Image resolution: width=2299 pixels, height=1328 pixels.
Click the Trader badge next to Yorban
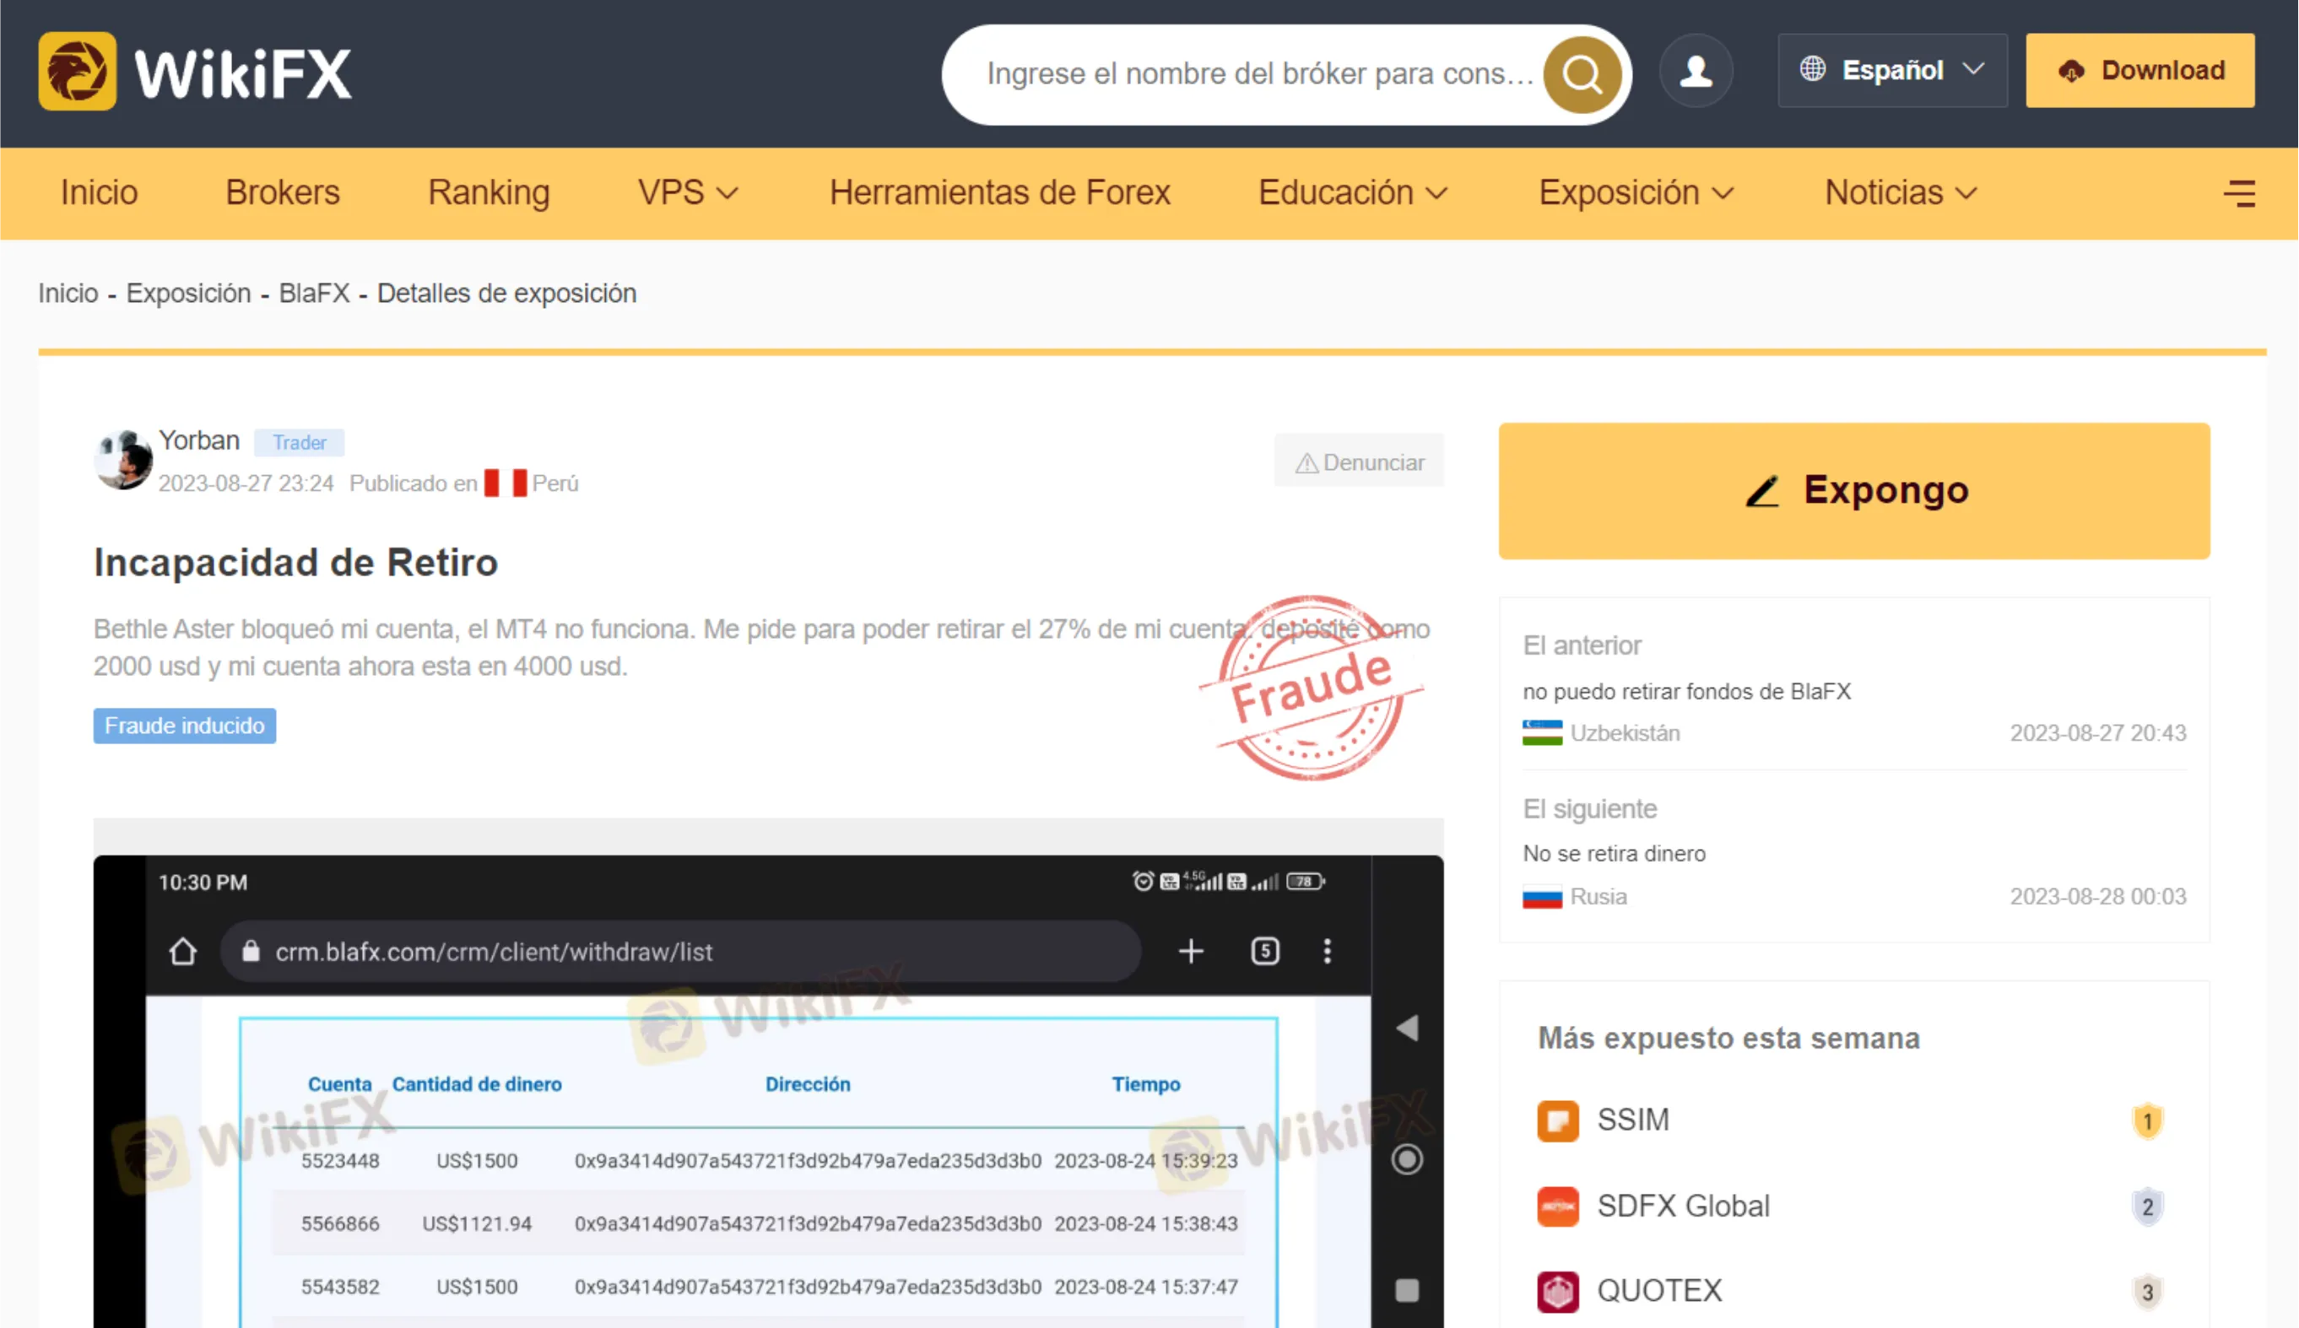click(300, 442)
